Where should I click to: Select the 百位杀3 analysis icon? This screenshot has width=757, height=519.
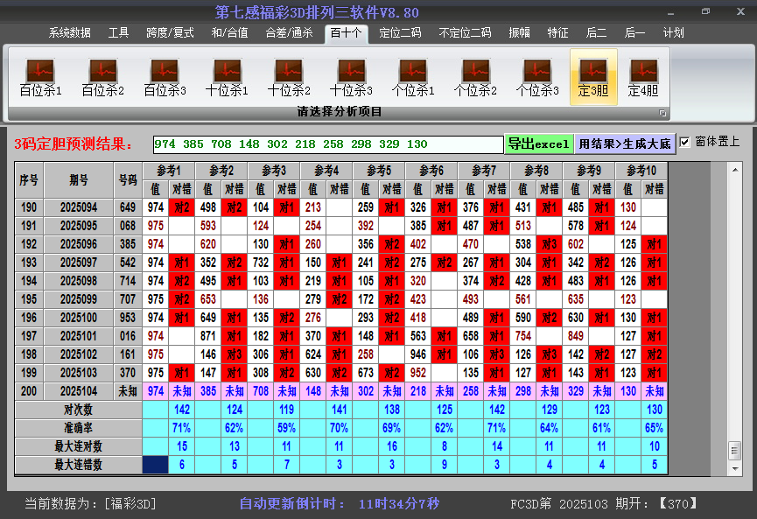[x=165, y=78]
